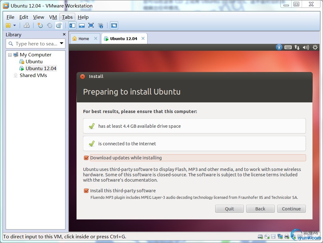Open the Edit menu
The width and height of the screenshot is (323, 243).
point(24,17)
